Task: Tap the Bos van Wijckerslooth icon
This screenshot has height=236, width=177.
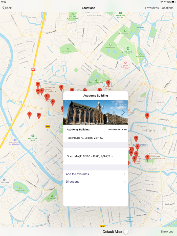Action: coord(73,14)
